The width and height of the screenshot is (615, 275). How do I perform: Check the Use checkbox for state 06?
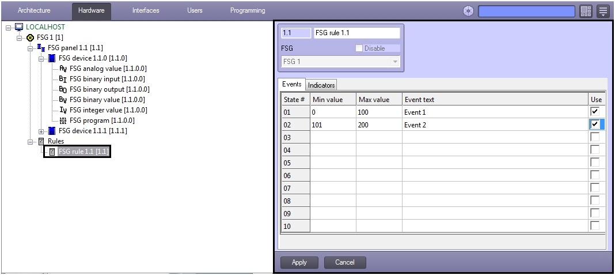(x=595, y=175)
